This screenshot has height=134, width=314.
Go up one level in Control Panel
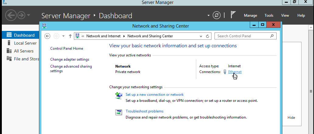point(70,36)
